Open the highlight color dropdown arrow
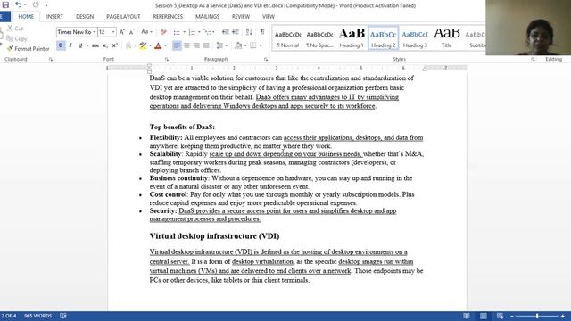571x321 pixels. (150, 45)
